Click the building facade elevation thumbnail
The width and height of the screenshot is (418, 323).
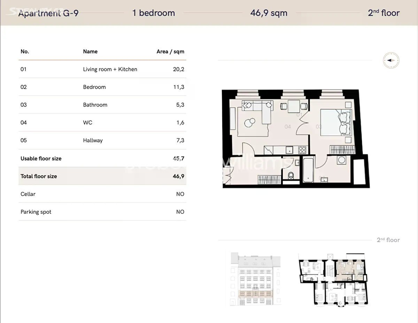(255, 279)
